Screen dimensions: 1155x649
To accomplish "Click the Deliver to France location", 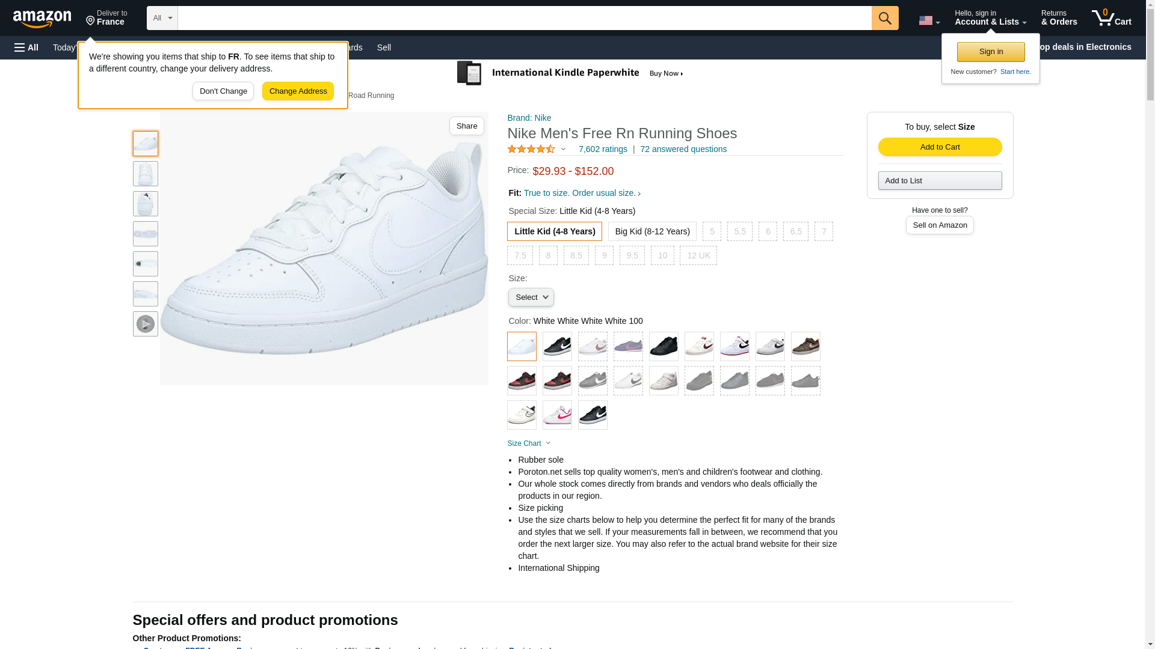I will coord(106,18).
